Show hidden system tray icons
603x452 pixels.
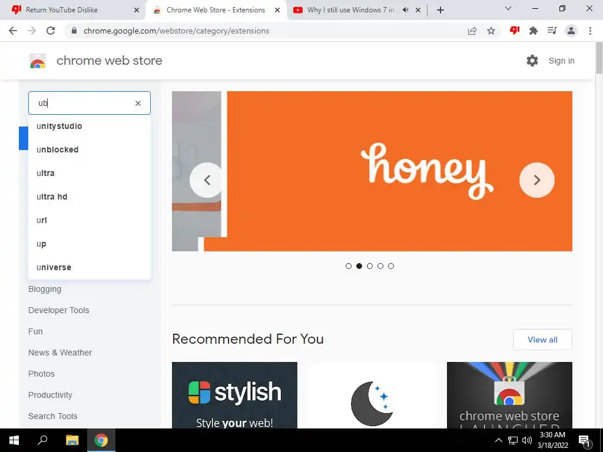coord(498,440)
